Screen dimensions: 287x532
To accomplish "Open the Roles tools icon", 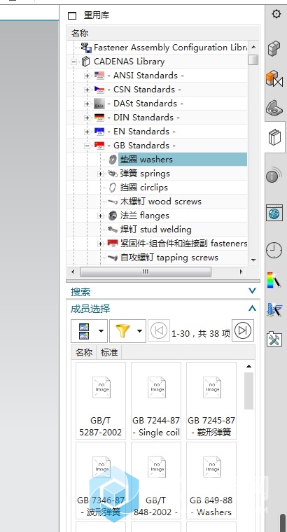I will (274, 339).
